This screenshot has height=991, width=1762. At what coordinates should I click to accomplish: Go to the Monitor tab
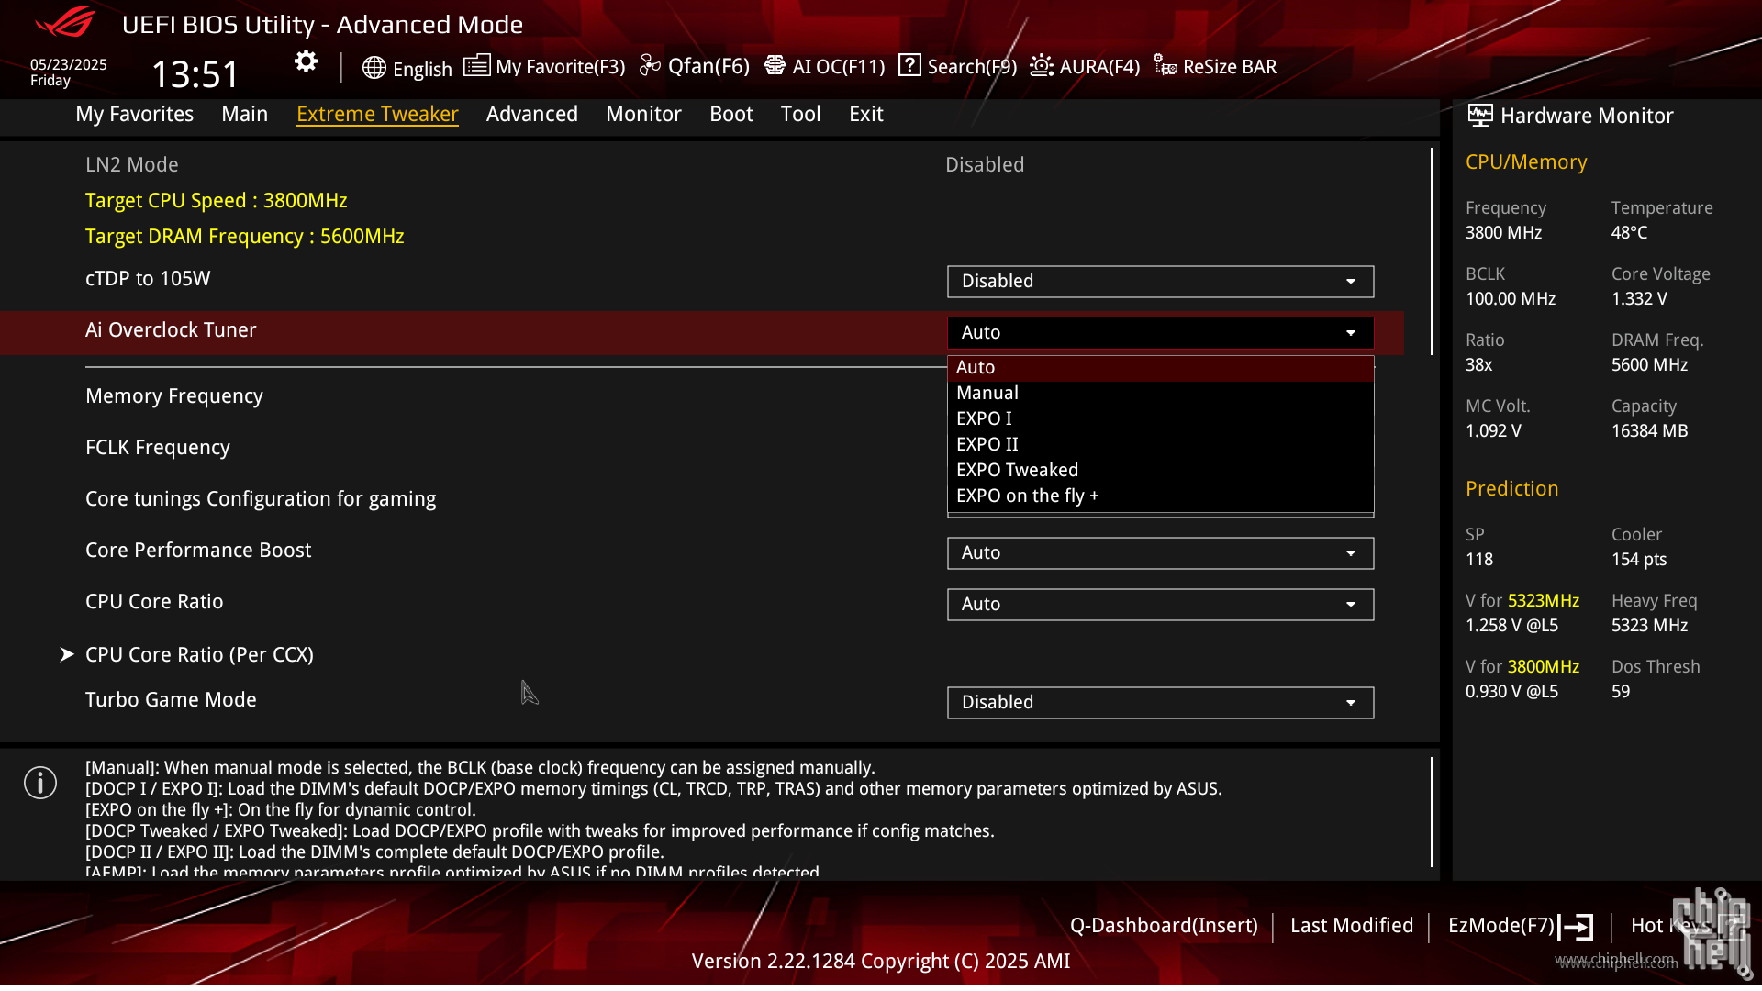[643, 114]
